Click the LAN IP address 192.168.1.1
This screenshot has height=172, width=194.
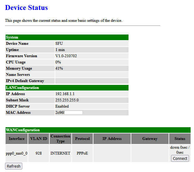[65, 94]
